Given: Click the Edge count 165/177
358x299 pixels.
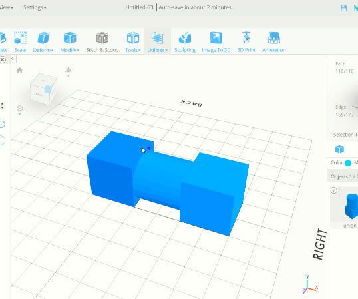Looking at the screenshot, I should 344,115.
